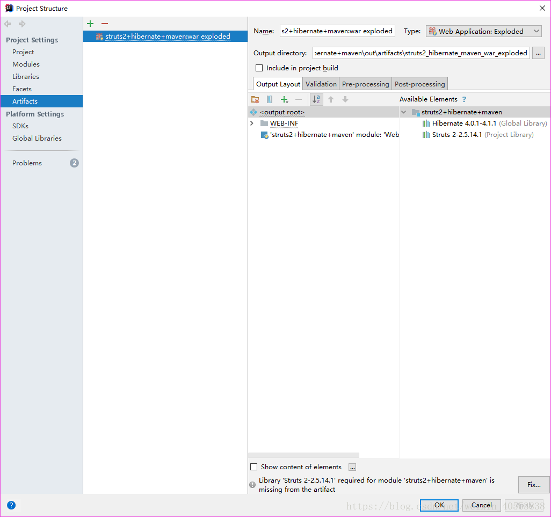
Task: Click the Fix... button
Action: [534, 485]
